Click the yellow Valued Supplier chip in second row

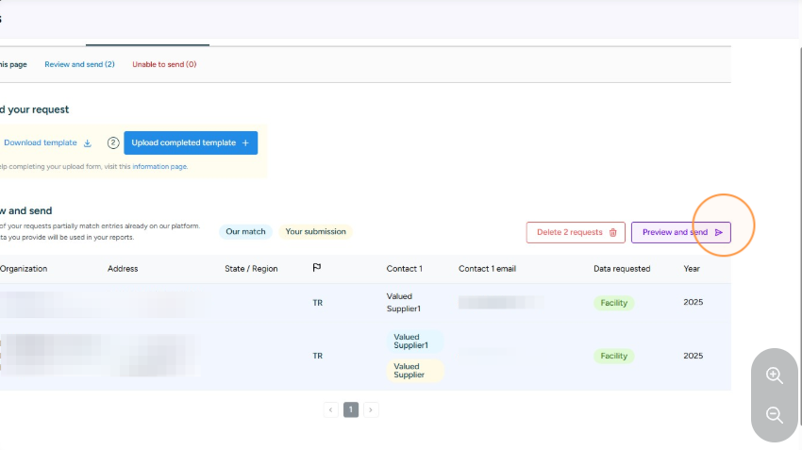click(x=415, y=371)
